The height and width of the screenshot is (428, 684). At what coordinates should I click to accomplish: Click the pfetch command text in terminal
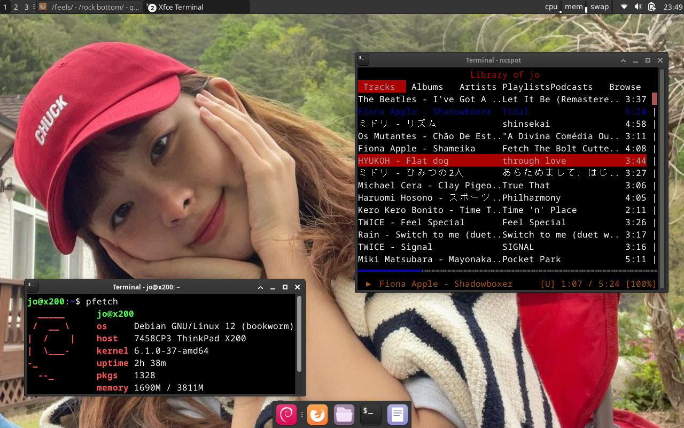tap(102, 302)
